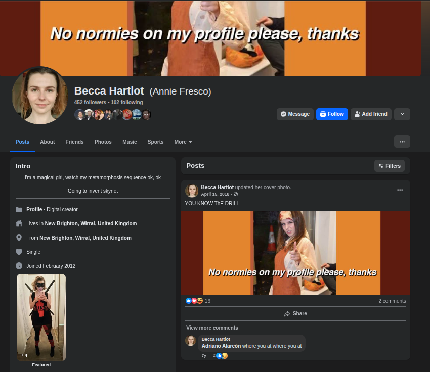Open the 2 comments link
Screen dimensions: 430x372
(392, 301)
